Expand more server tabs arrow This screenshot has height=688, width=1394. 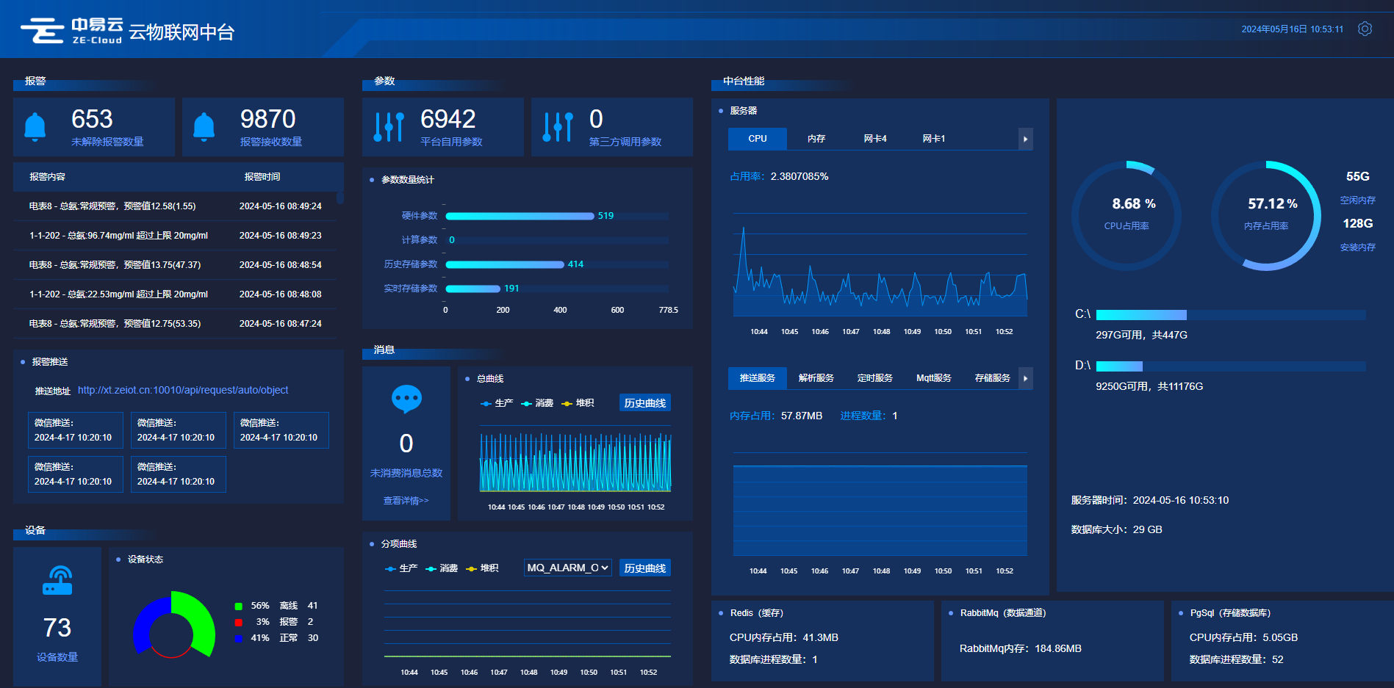(x=1025, y=139)
